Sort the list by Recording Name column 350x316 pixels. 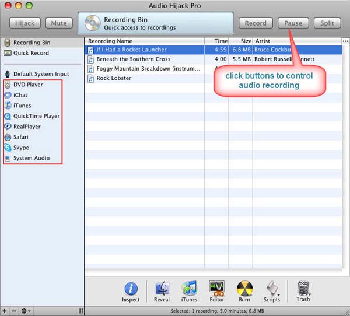point(144,41)
